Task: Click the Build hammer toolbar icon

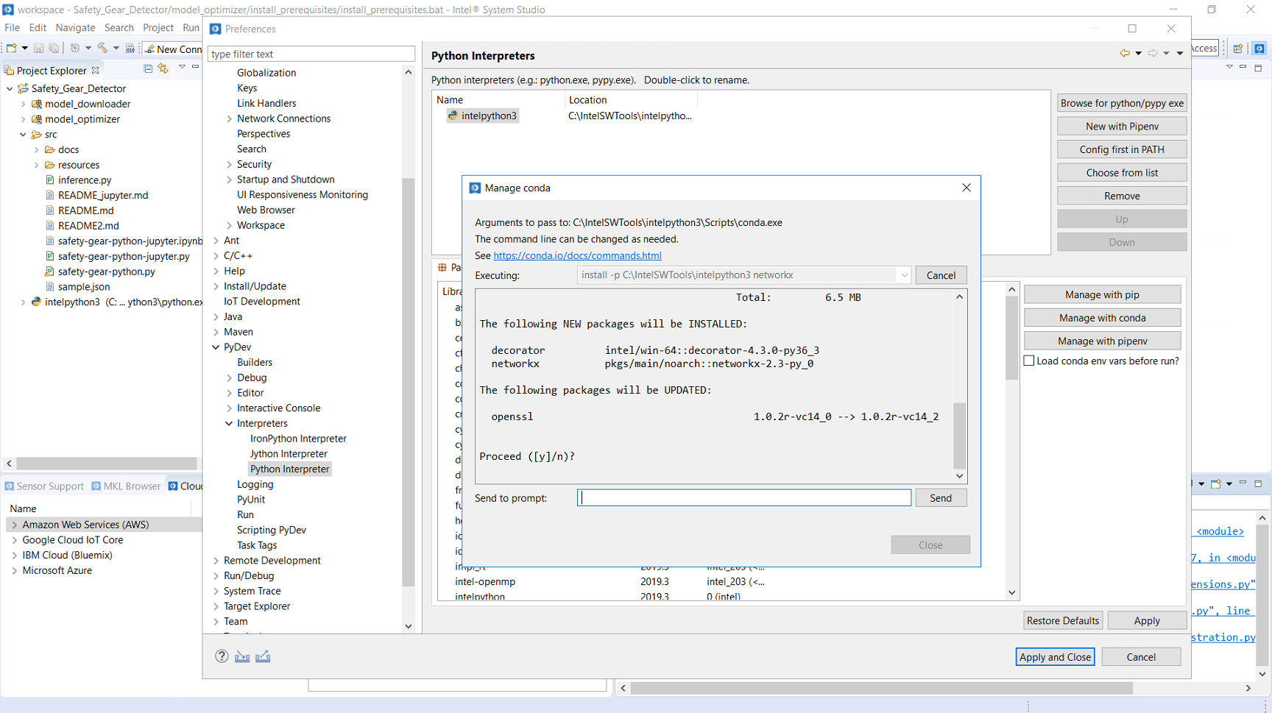Action: click(102, 48)
